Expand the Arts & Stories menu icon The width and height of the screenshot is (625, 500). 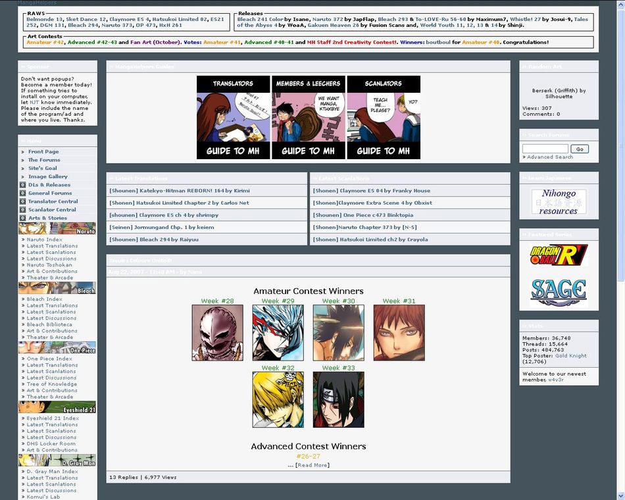(x=23, y=218)
